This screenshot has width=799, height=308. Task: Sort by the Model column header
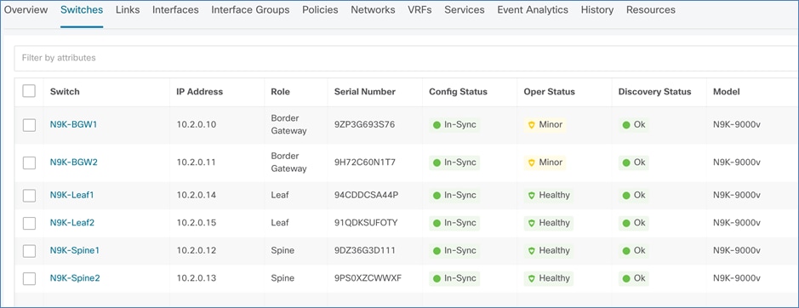[727, 92]
